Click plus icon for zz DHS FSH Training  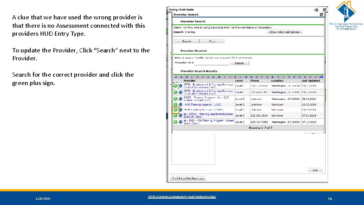pos(176,122)
